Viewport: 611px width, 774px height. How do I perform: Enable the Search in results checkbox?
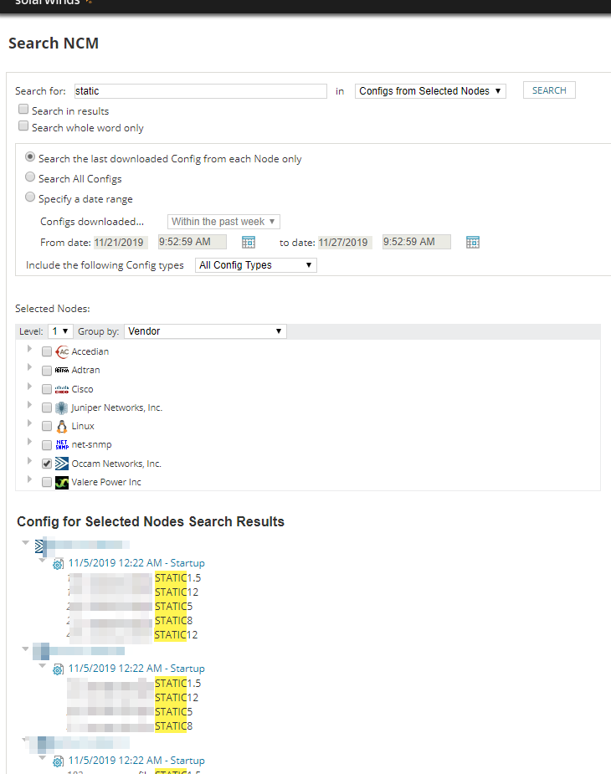coord(23,109)
